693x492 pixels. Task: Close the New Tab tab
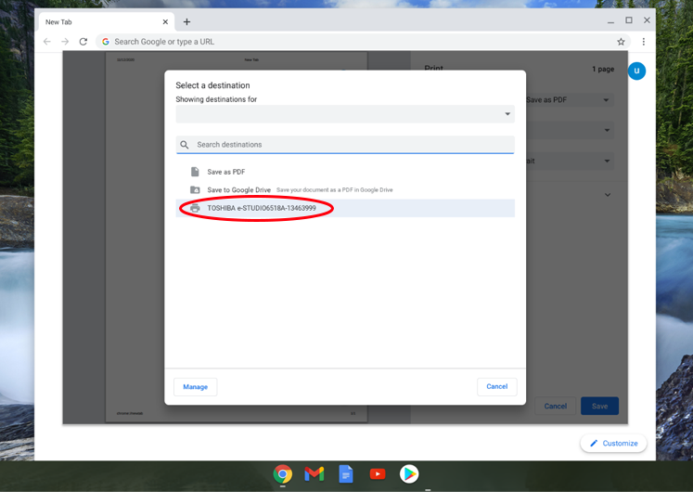pyautogui.click(x=165, y=21)
